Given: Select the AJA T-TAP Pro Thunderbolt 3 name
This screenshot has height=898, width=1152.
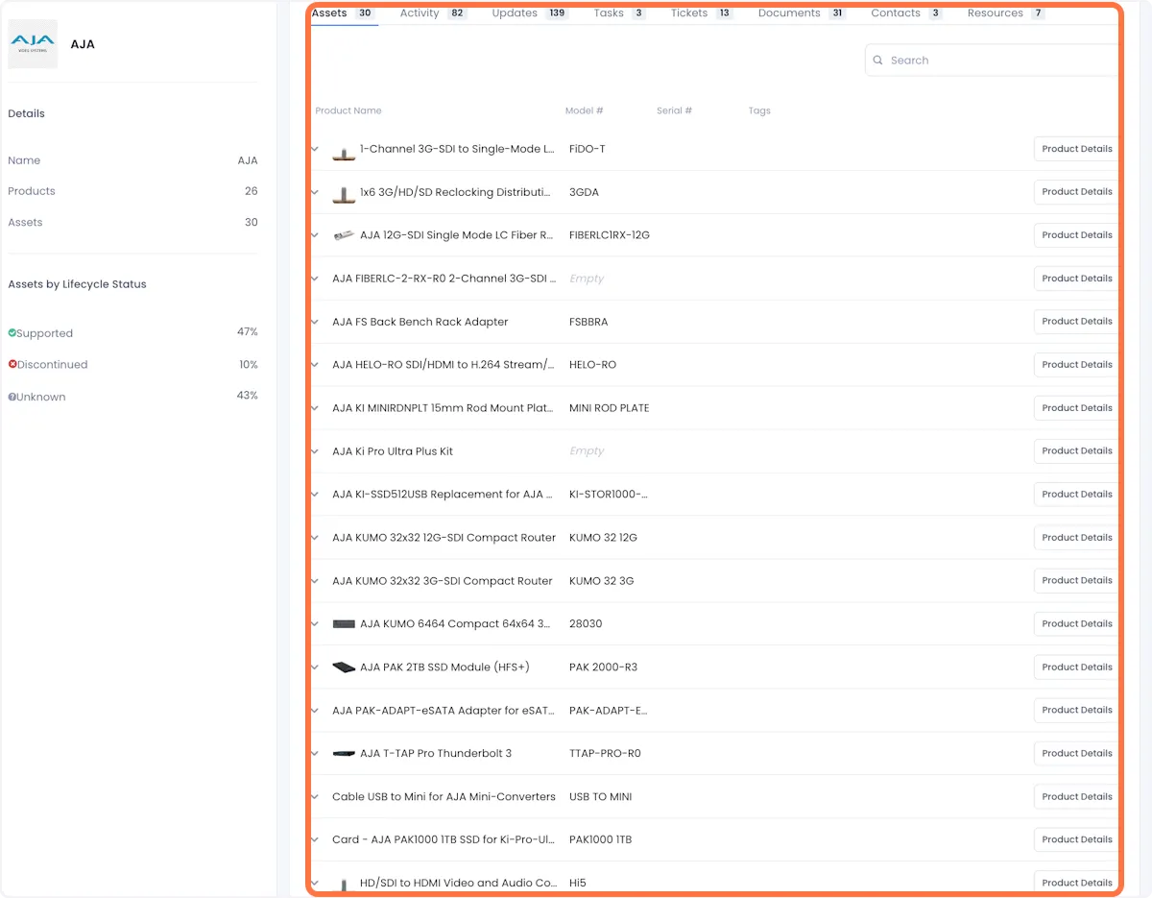Looking at the screenshot, I should pyautogui.click(x=436, y=754).
